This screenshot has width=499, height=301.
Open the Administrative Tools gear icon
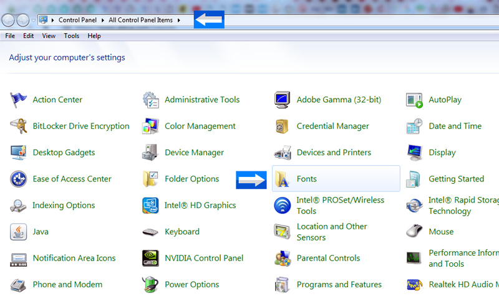150,100
